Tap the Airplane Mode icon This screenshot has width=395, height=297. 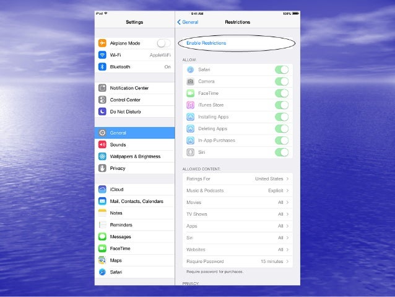click(102, 43)
